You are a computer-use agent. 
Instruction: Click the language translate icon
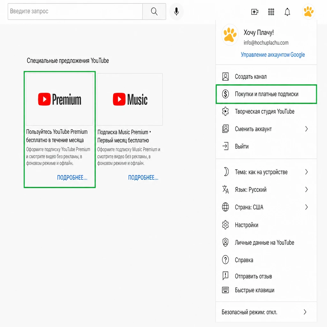click(x=225, y=189)
